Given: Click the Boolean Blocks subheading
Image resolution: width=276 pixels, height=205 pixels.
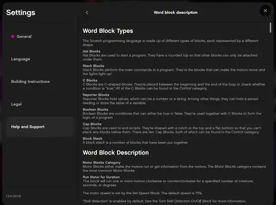Looking at the screenshot, I should pyautogui.click(x=96, y=110).
